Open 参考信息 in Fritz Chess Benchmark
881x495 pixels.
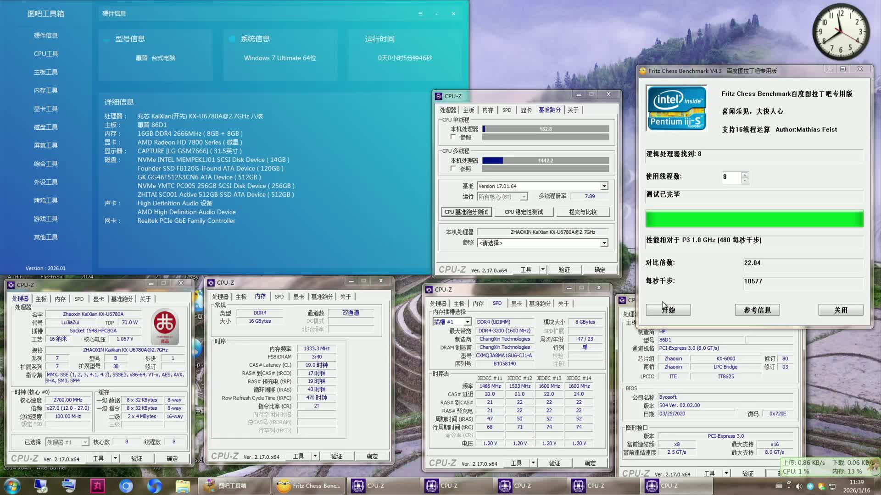(x=758, y=310)
